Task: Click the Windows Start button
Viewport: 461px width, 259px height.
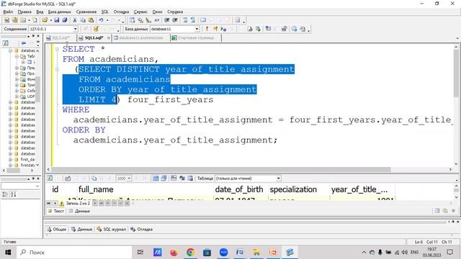Action: pos(8,253)
